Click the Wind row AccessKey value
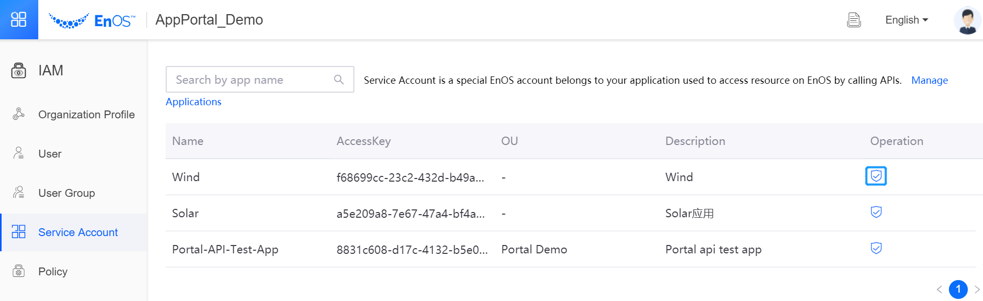The image size is (983, 301). [410, 177]
